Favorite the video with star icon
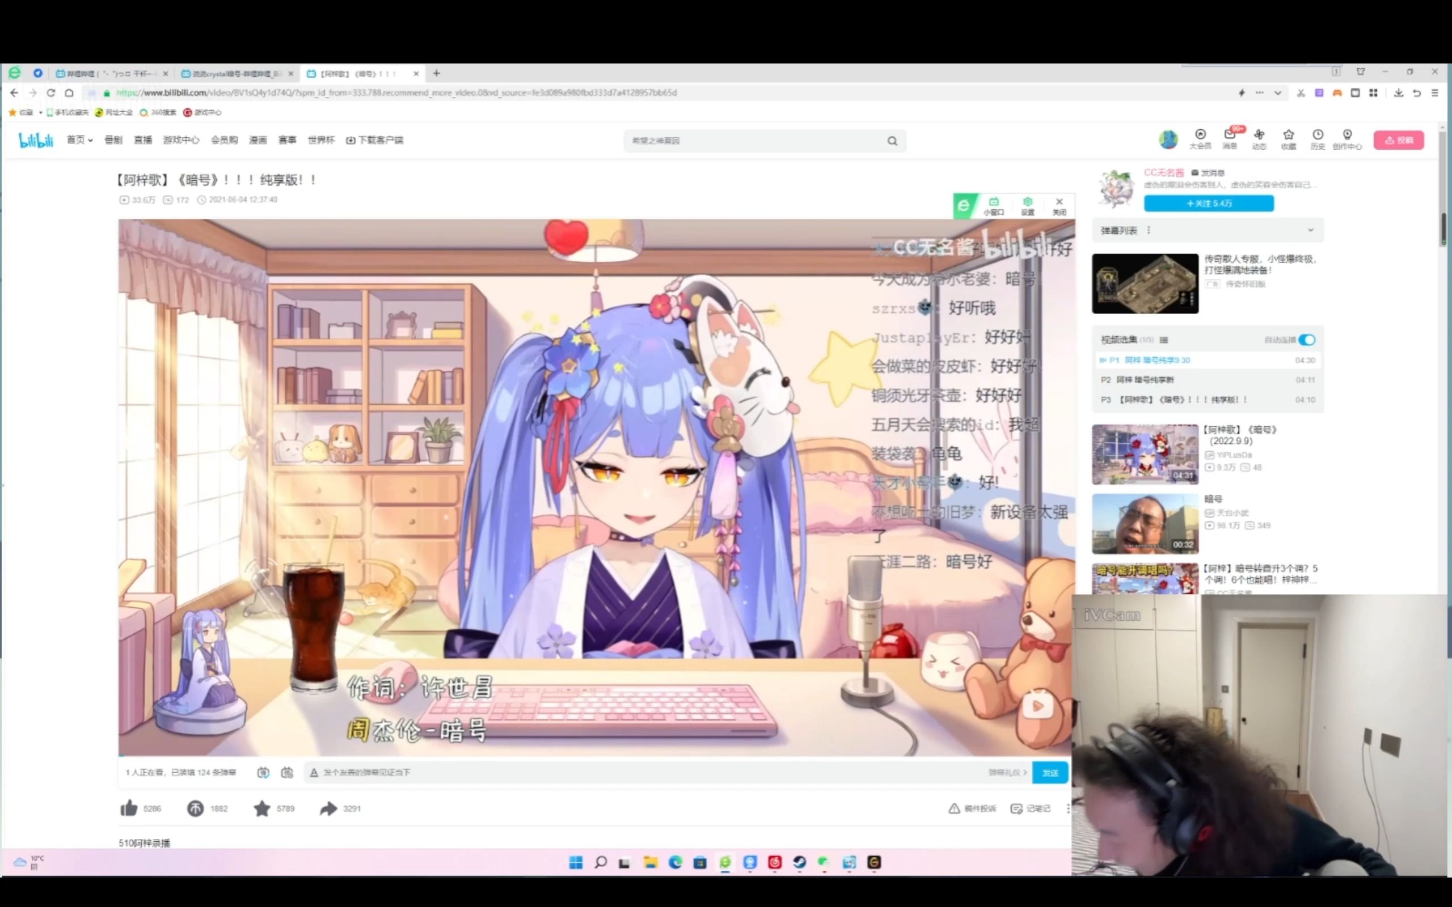The image size is (1452, 907). point(261,808)
